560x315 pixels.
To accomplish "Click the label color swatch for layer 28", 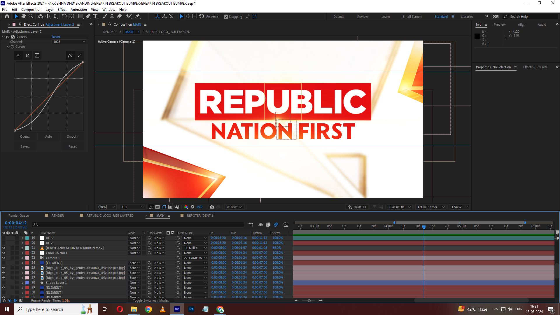I will point(27,283).
